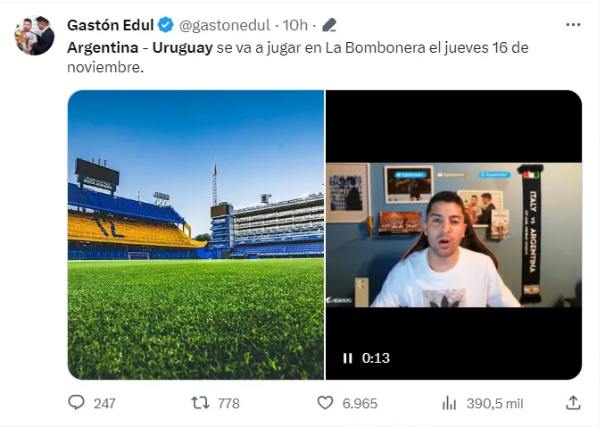Viewport: 605px width, 428px height.
Task: Click the video of man speaking
Action: point(453,234)
